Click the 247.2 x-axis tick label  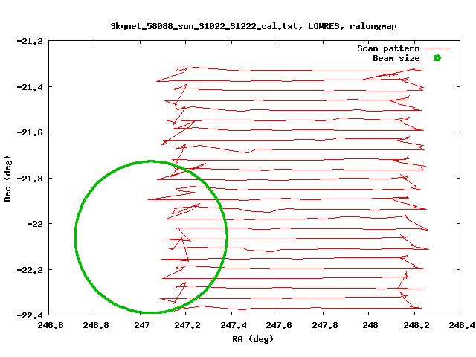[187, 325]
